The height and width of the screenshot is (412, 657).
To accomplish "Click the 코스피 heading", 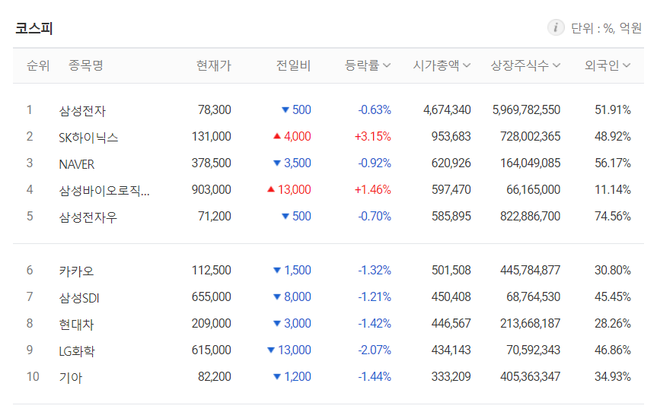I will (33, 28).
